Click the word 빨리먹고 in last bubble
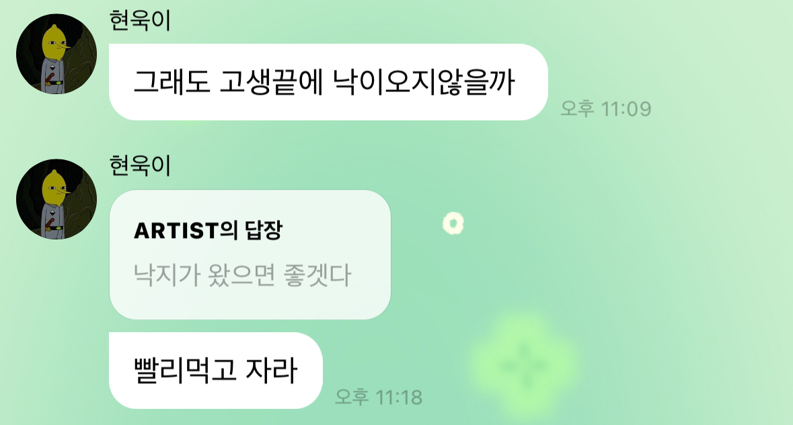Screen dimensions: 793x425 click(185, 371)
